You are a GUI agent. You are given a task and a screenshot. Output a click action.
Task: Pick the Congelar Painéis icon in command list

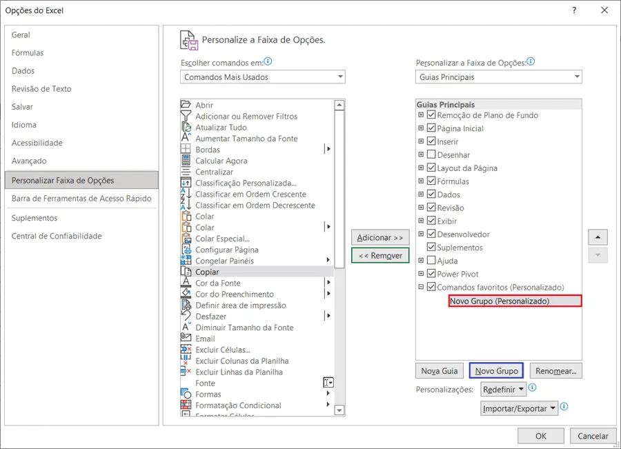186,260
